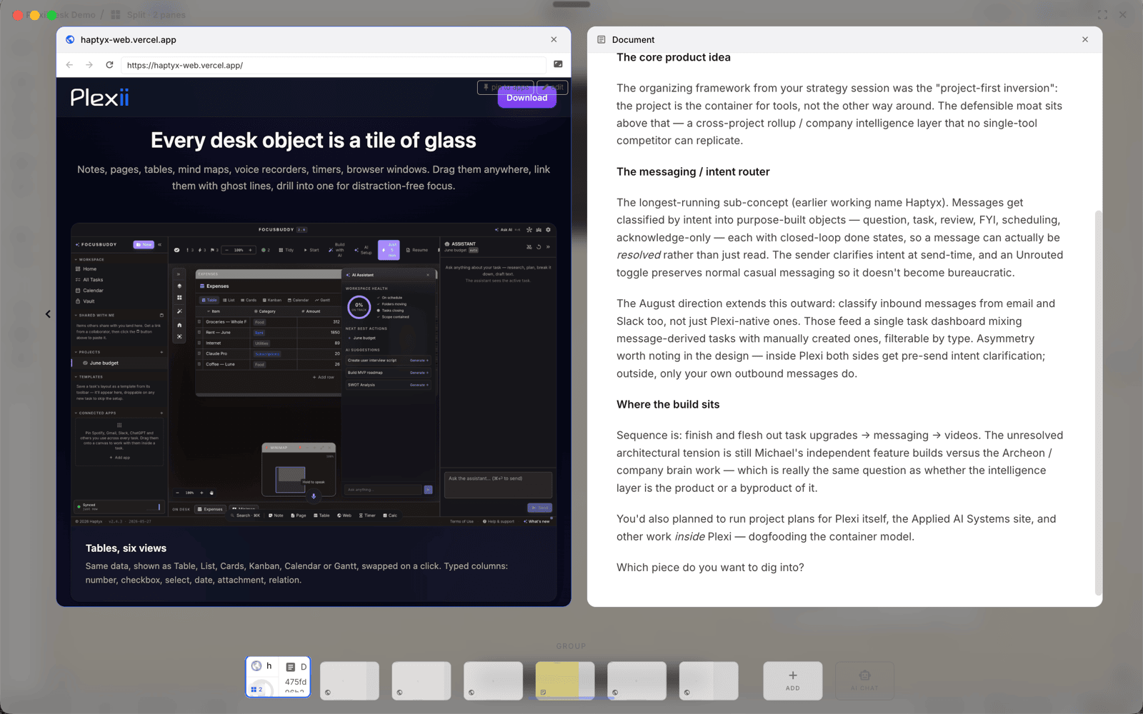Select Home in the screenshot sidebar
The height and width of the screenshot is (714, 1143).
tap(89, 269)
